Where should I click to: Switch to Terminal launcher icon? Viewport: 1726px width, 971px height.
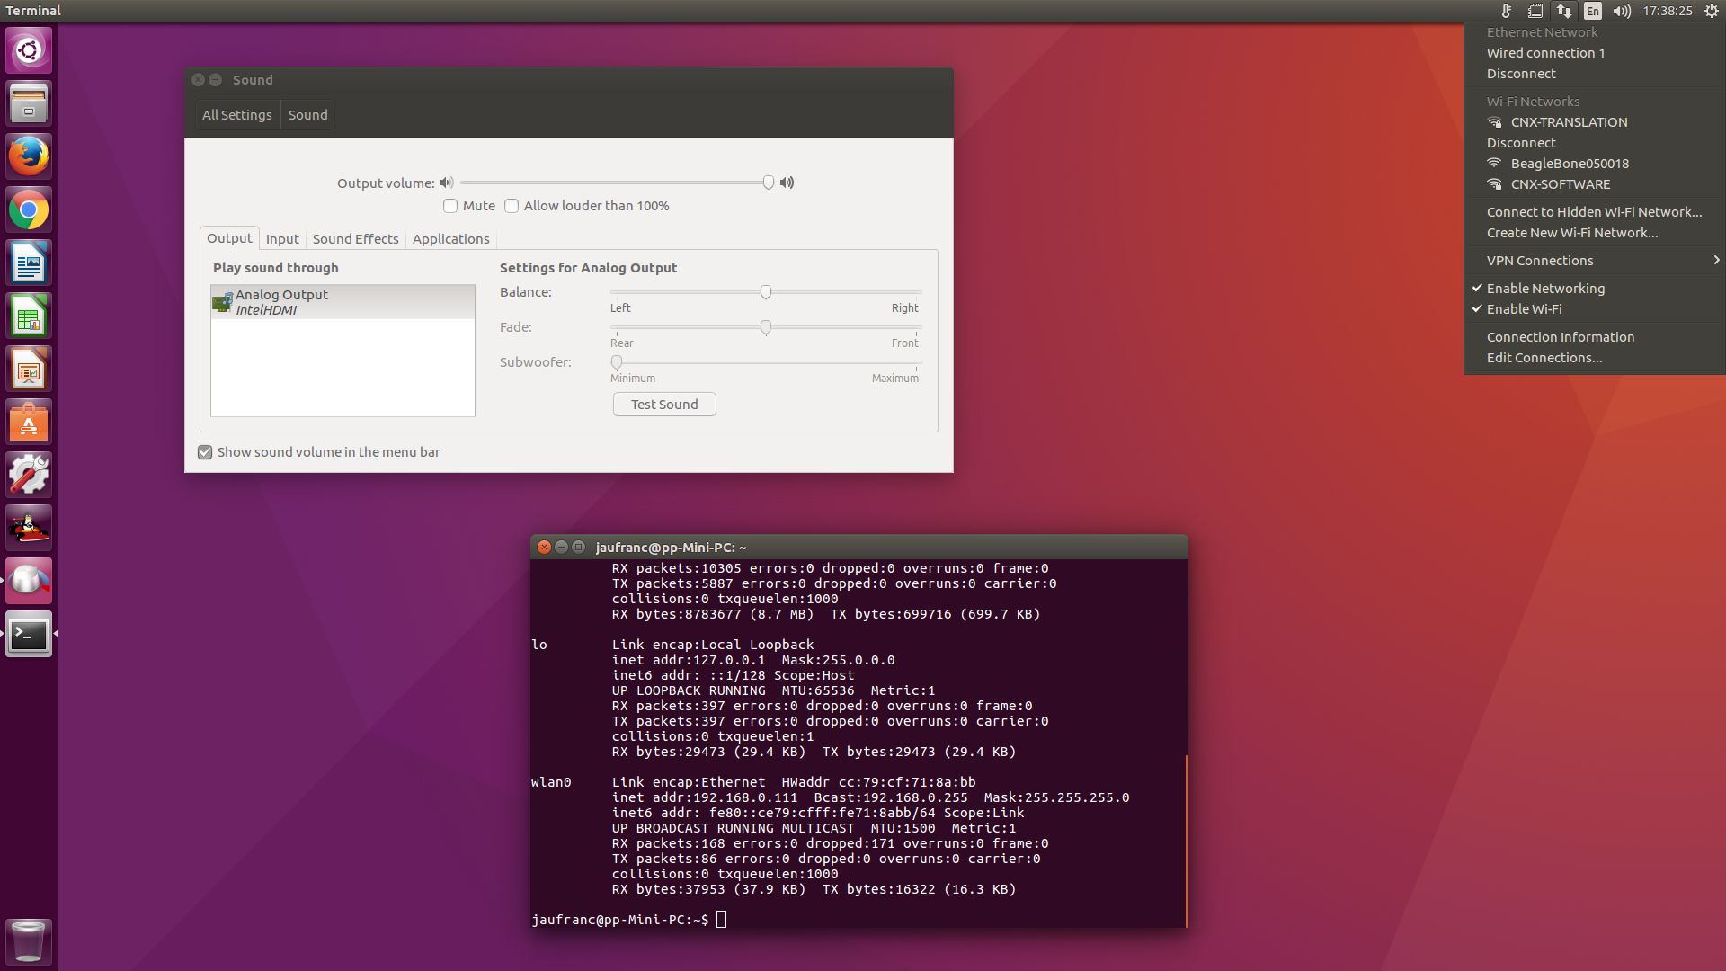[x=29, y=635]
